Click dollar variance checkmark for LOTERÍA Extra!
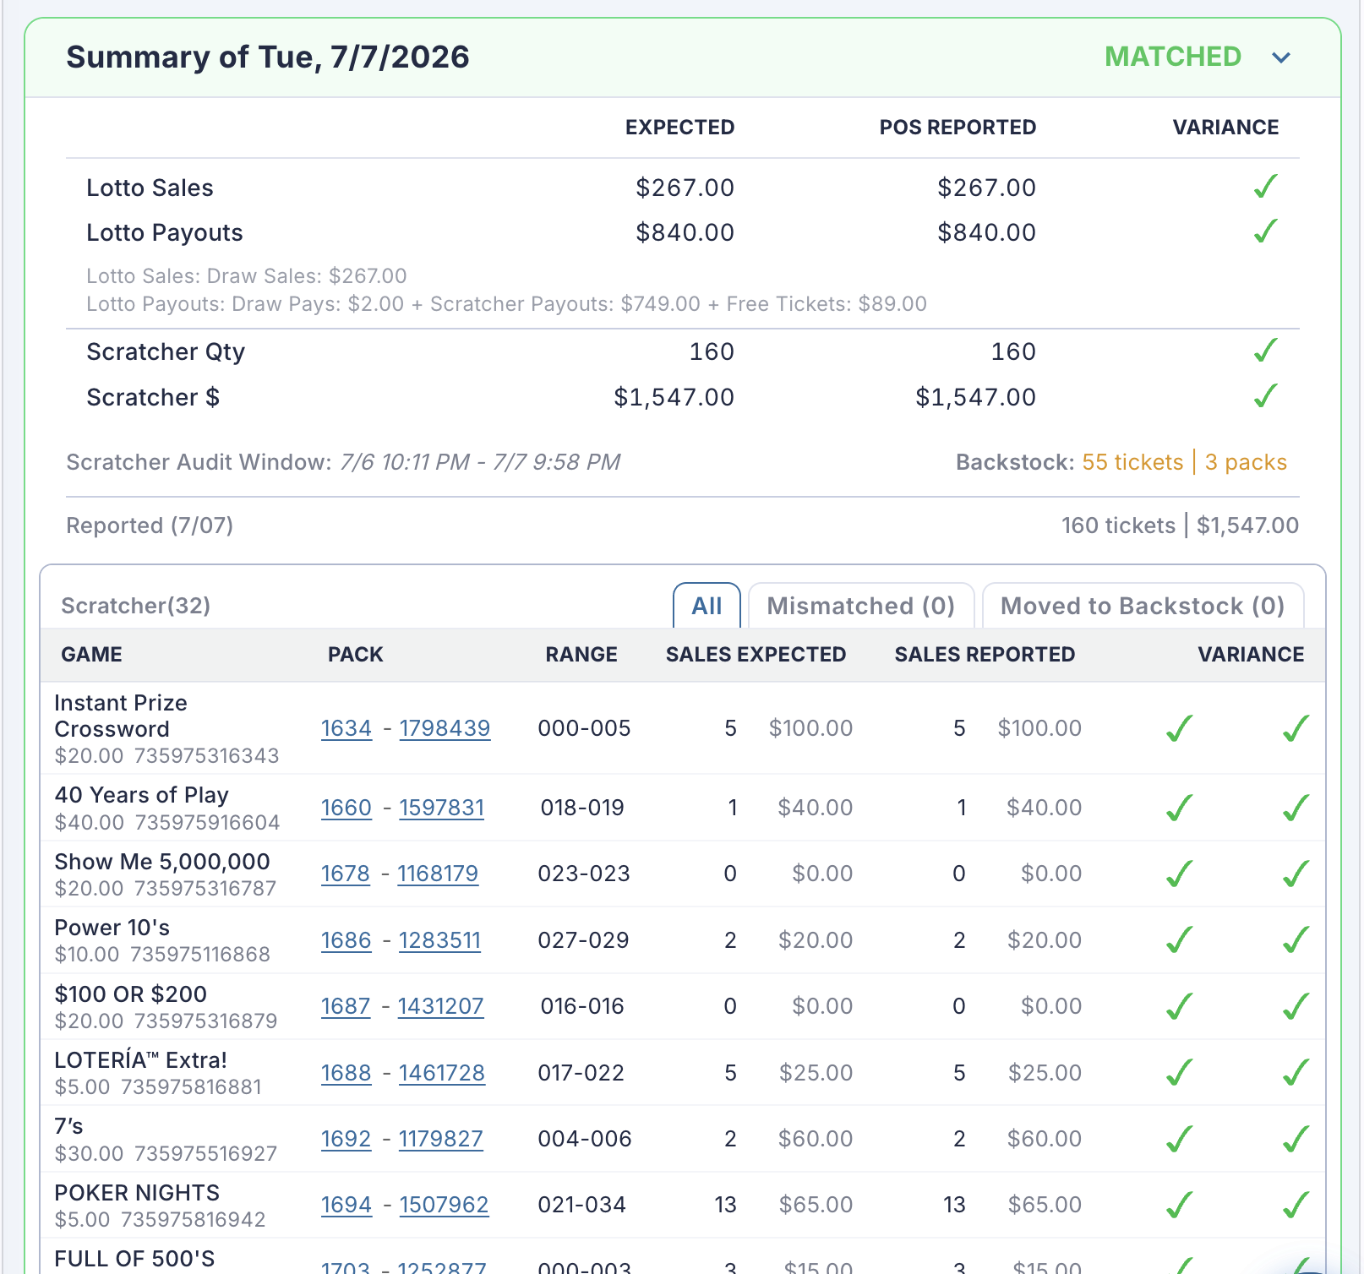1364x1274 pixels. pos(1296,1072)
